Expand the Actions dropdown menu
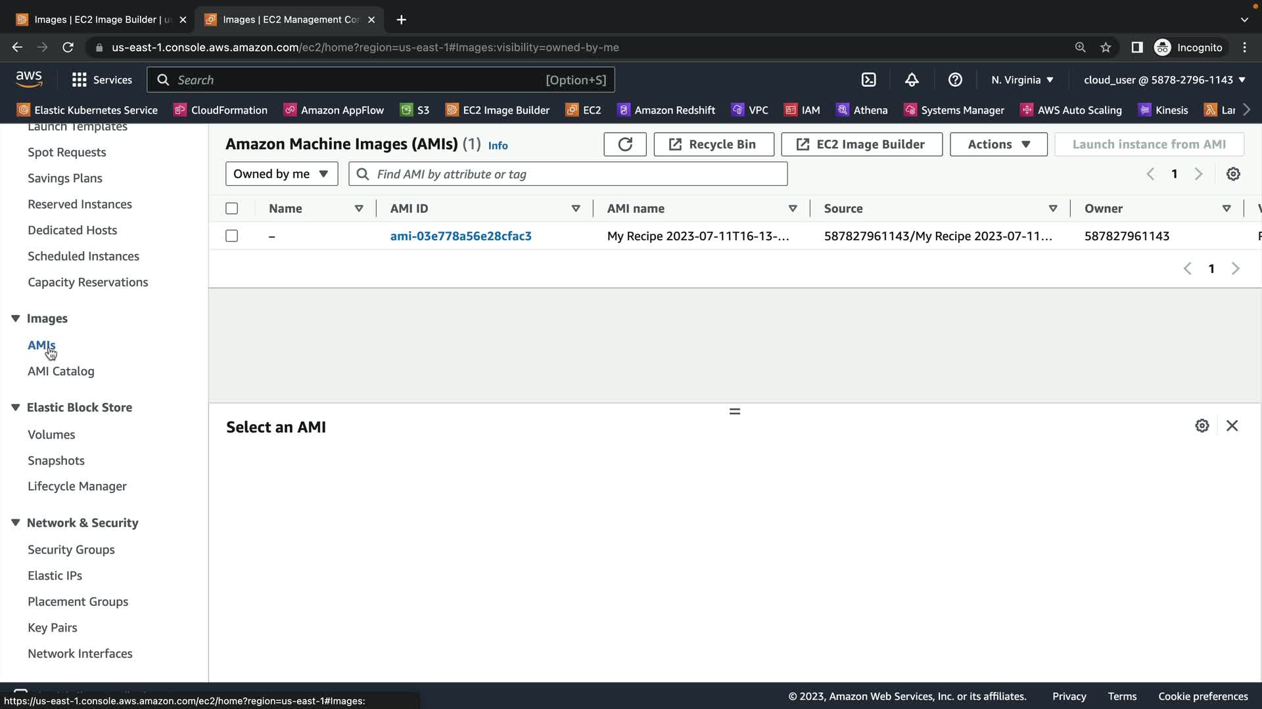The width and height of the screenshot is (1262, 709). tap(998, 144)
